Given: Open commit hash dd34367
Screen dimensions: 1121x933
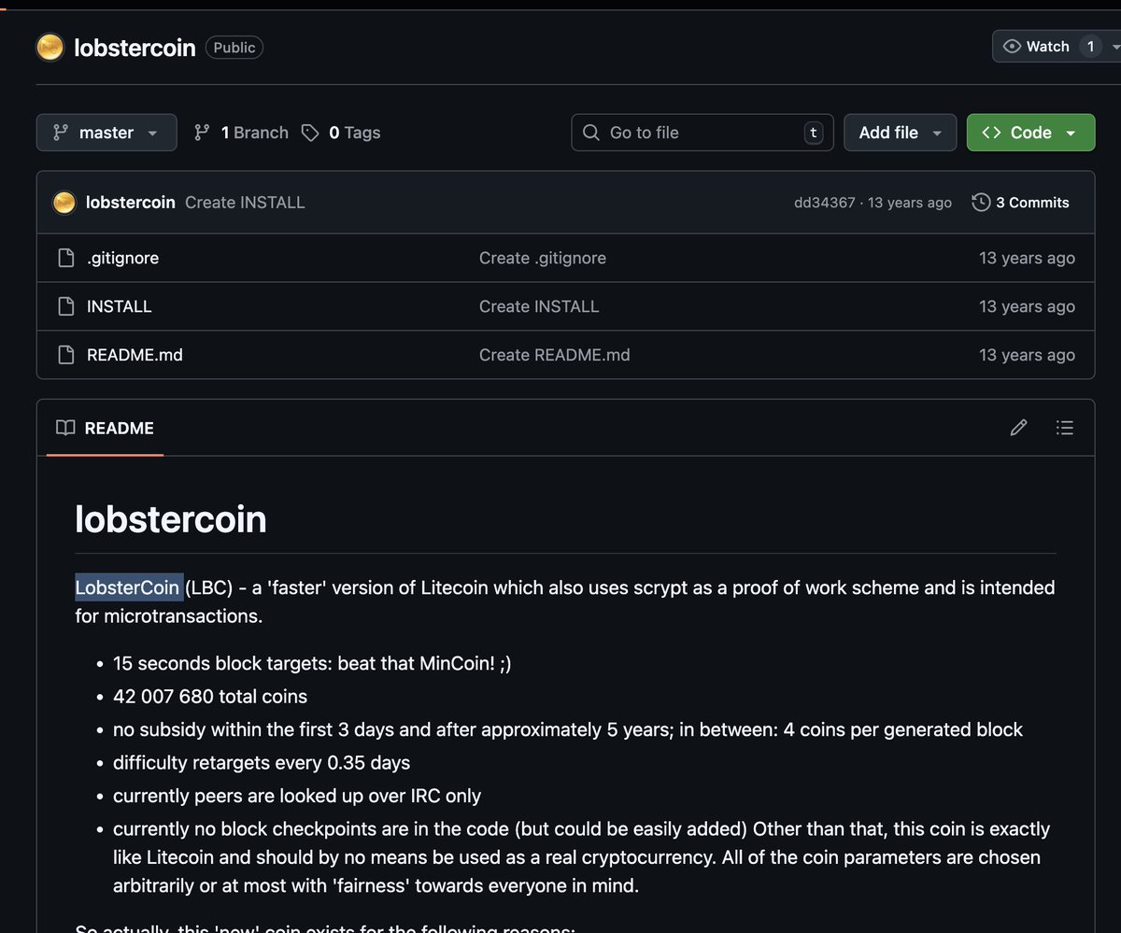Looking at the screenshot, I should click(824, 203).
